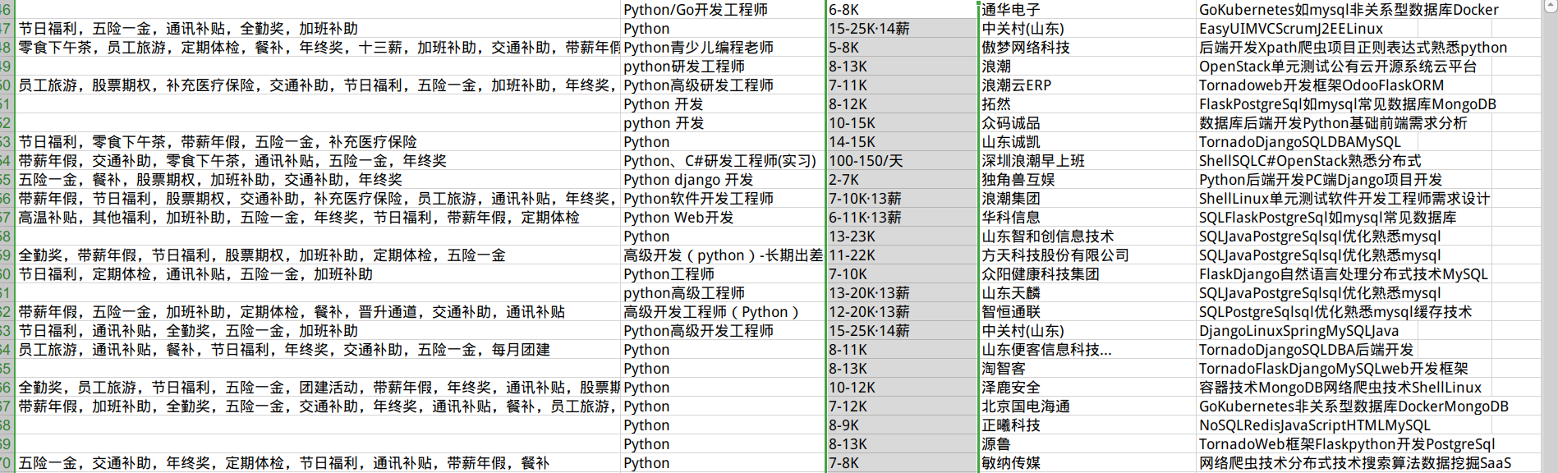Screen dimensions: 1558x473
Task: Click the Python软件开发工程师 cell
Action: click(x=723, y=199)
